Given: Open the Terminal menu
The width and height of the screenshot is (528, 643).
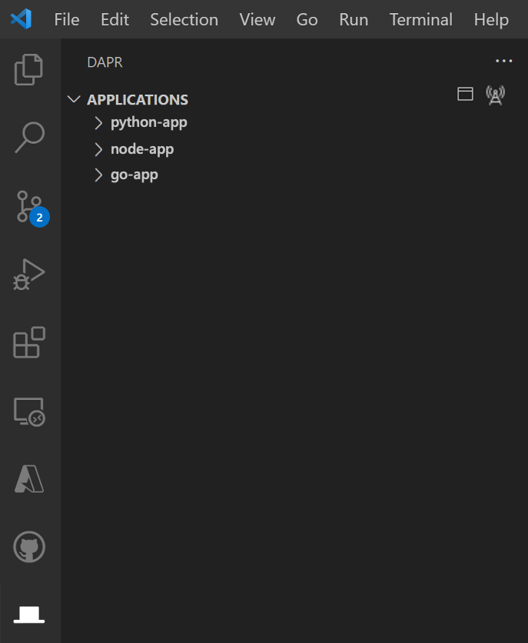Looking at the screenshot, I should (x=420, y=20).
